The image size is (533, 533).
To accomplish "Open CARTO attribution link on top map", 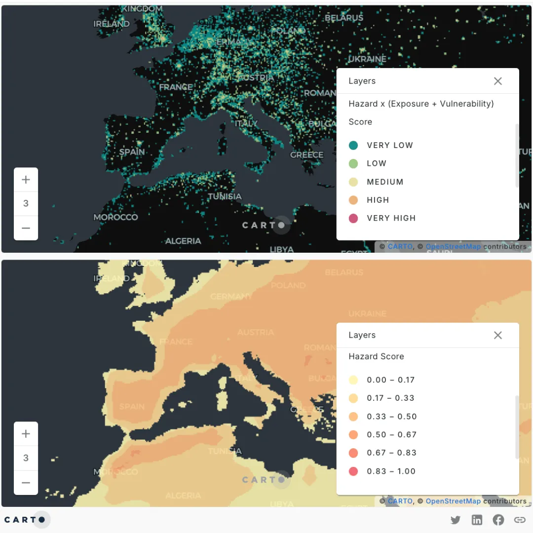I will point(400,246).
